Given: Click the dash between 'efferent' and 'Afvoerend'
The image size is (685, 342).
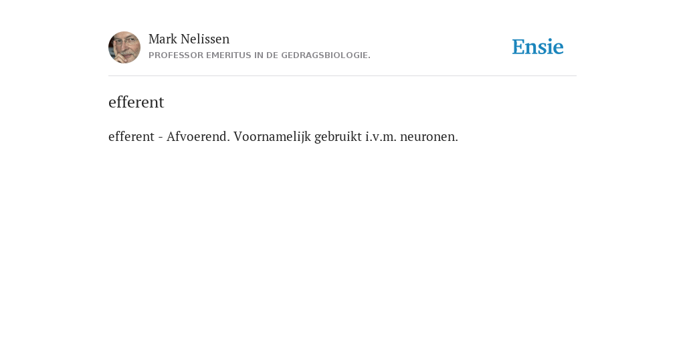Looking at the screenshot, I should tap(161, 138).
